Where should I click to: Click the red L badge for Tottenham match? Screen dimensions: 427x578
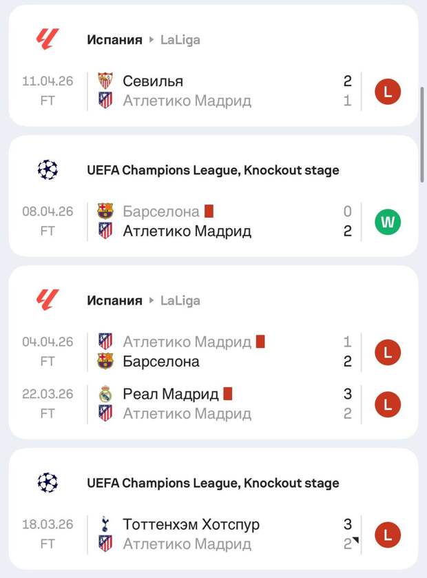coord(388,535)
